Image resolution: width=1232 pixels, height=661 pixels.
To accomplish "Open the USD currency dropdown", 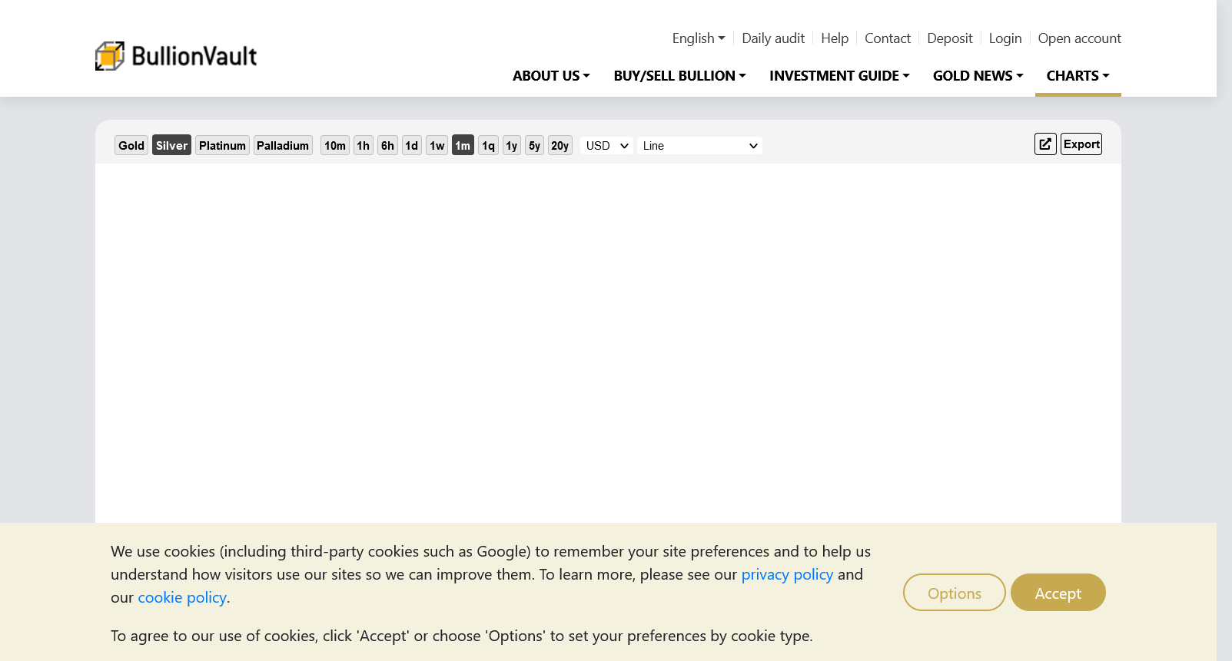I will point(606,146).
